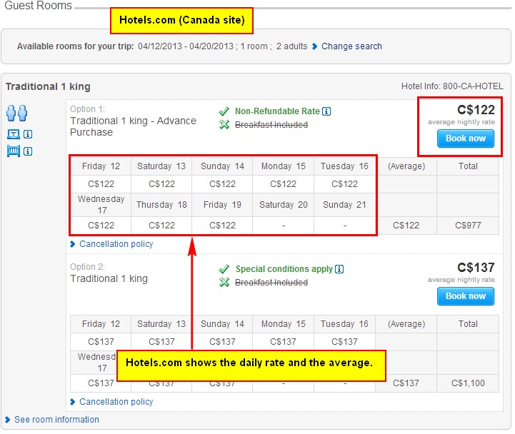Click Friday 12 header in Option 1 table

pyautogui.click(x=101, y=166)
